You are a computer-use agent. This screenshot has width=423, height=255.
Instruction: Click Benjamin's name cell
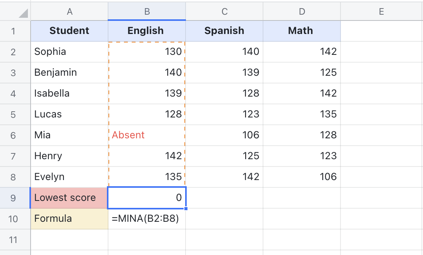69,73
